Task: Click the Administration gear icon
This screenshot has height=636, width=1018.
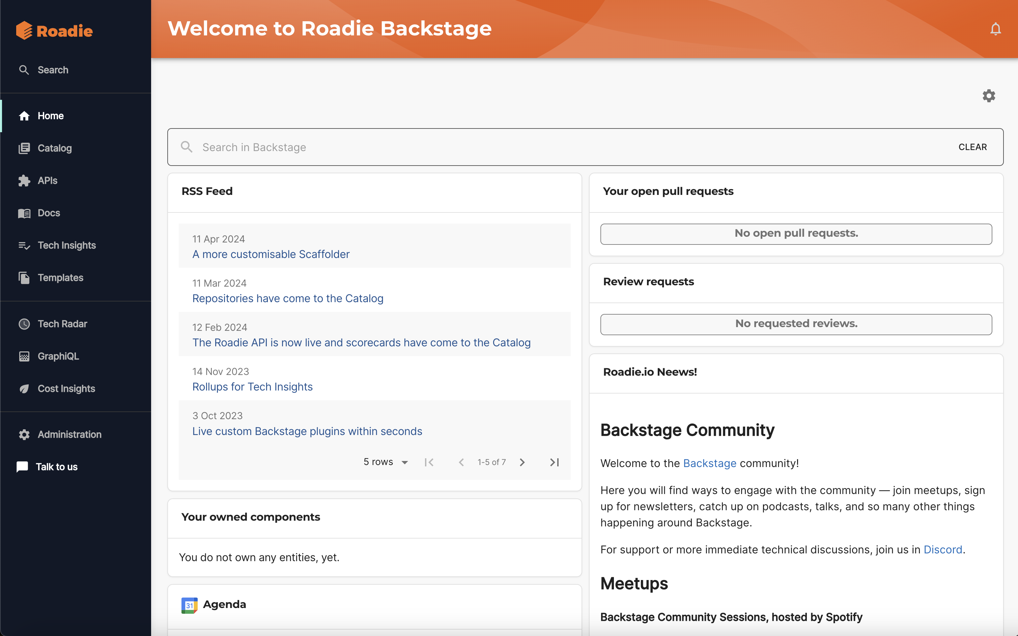Action: [x=24, y=435]
